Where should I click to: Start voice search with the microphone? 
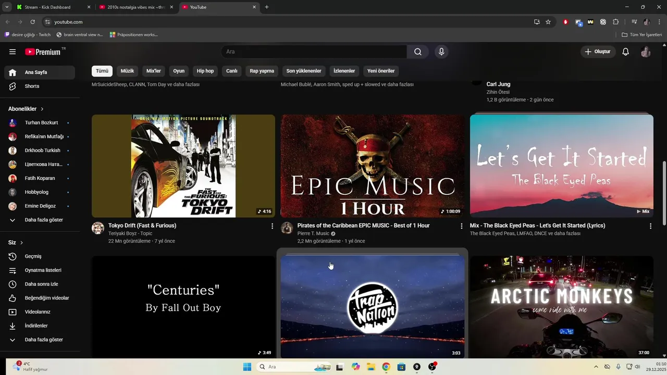(x=441, y=52)
